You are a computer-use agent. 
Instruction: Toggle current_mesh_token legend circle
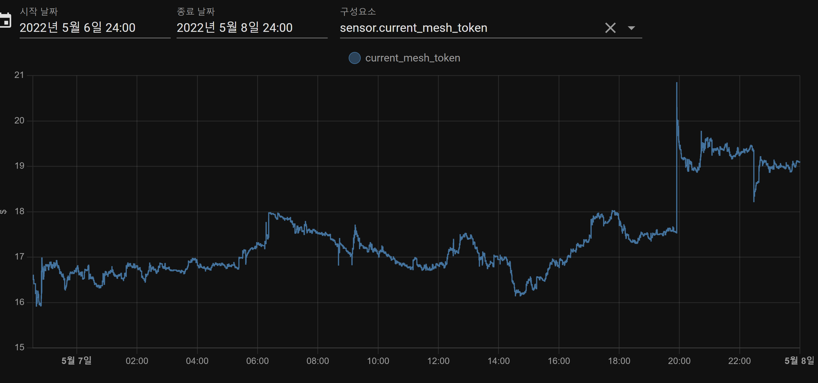click(354, 58)
